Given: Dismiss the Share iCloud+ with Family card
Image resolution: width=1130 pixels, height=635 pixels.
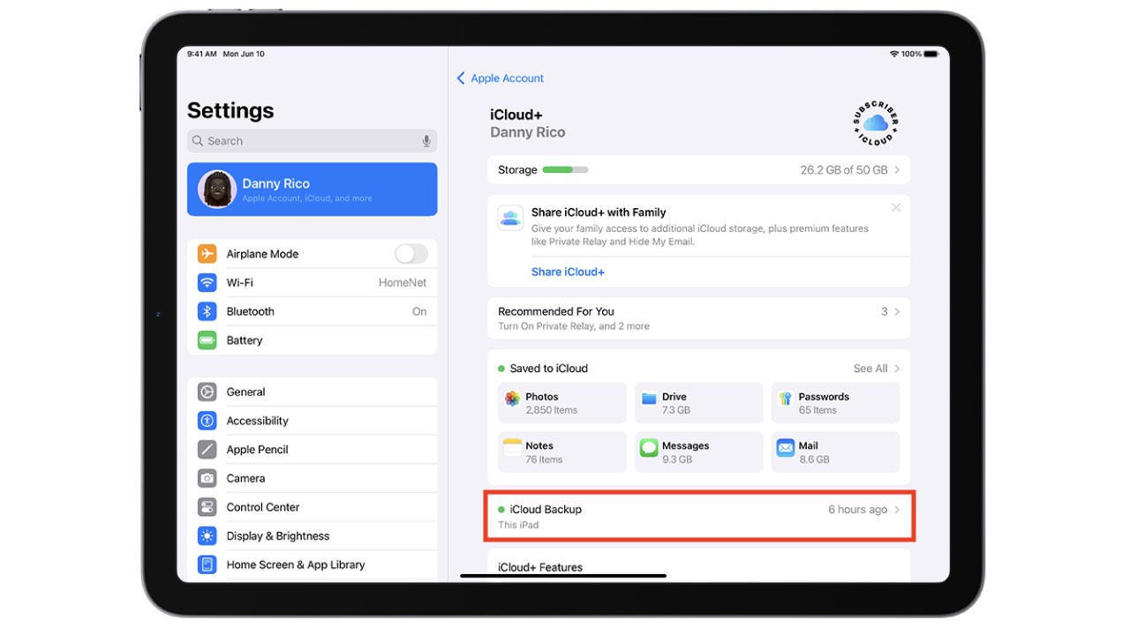Looking at the screenshot, I should 896,207.
